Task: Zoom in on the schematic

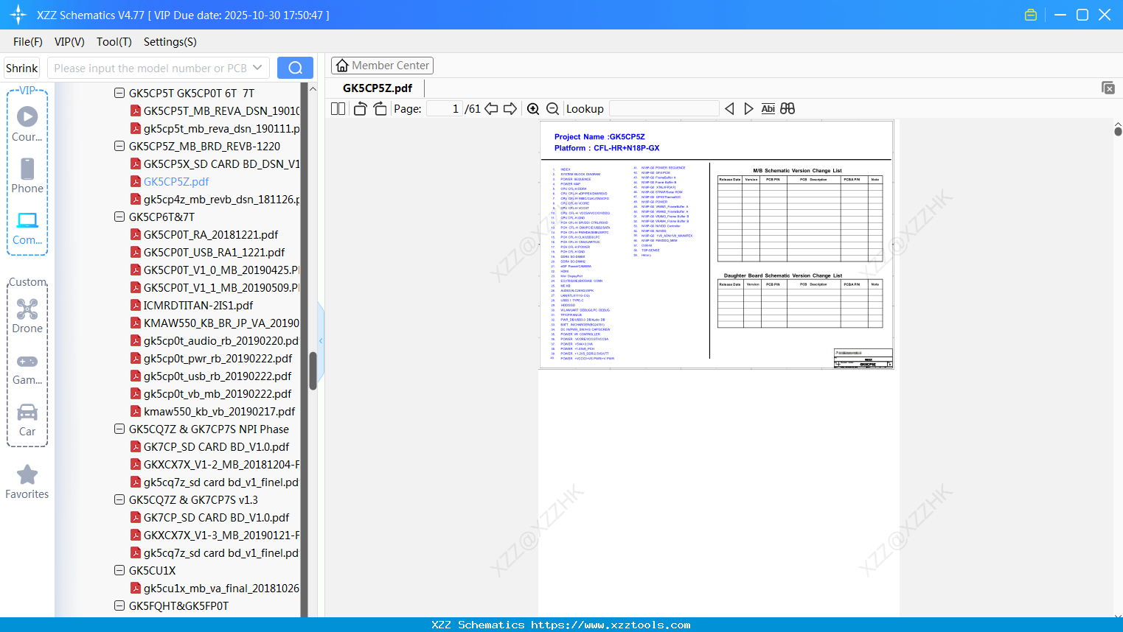Action: (x=533, y=109)
